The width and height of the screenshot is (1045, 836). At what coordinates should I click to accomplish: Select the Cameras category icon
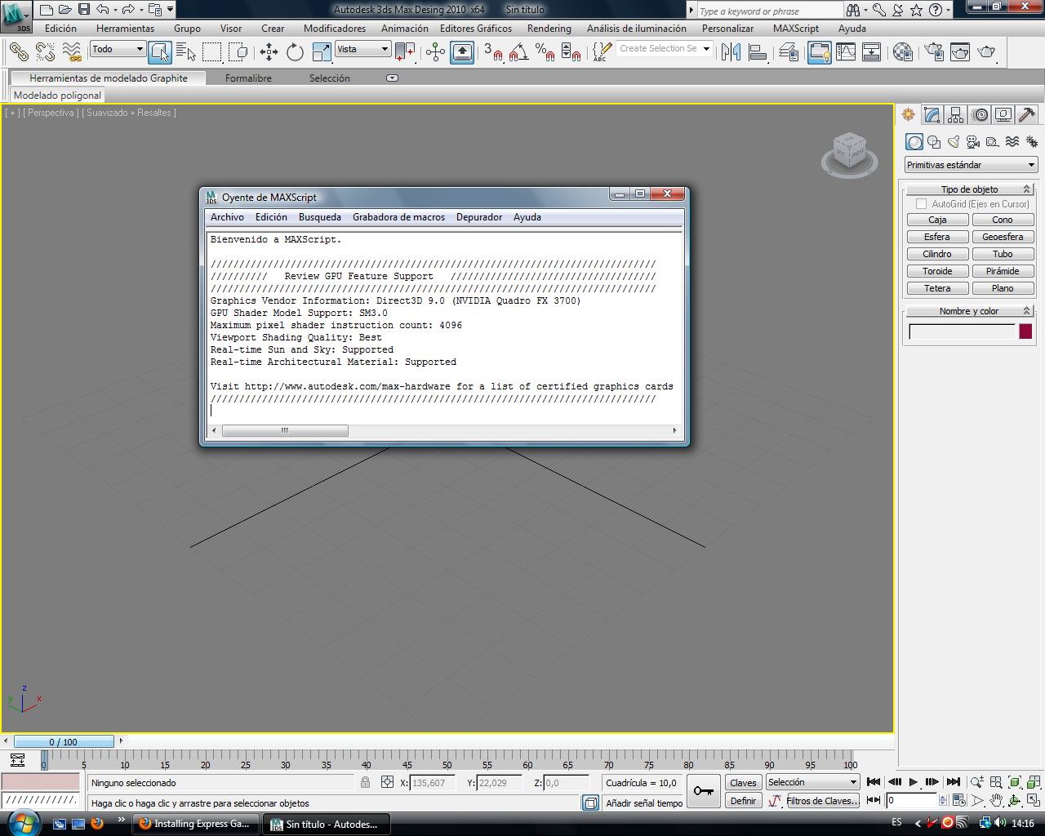point(972,142)
